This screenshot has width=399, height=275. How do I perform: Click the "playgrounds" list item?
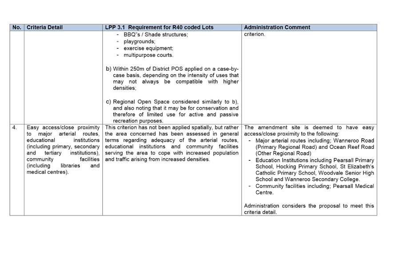pos(140,41)
